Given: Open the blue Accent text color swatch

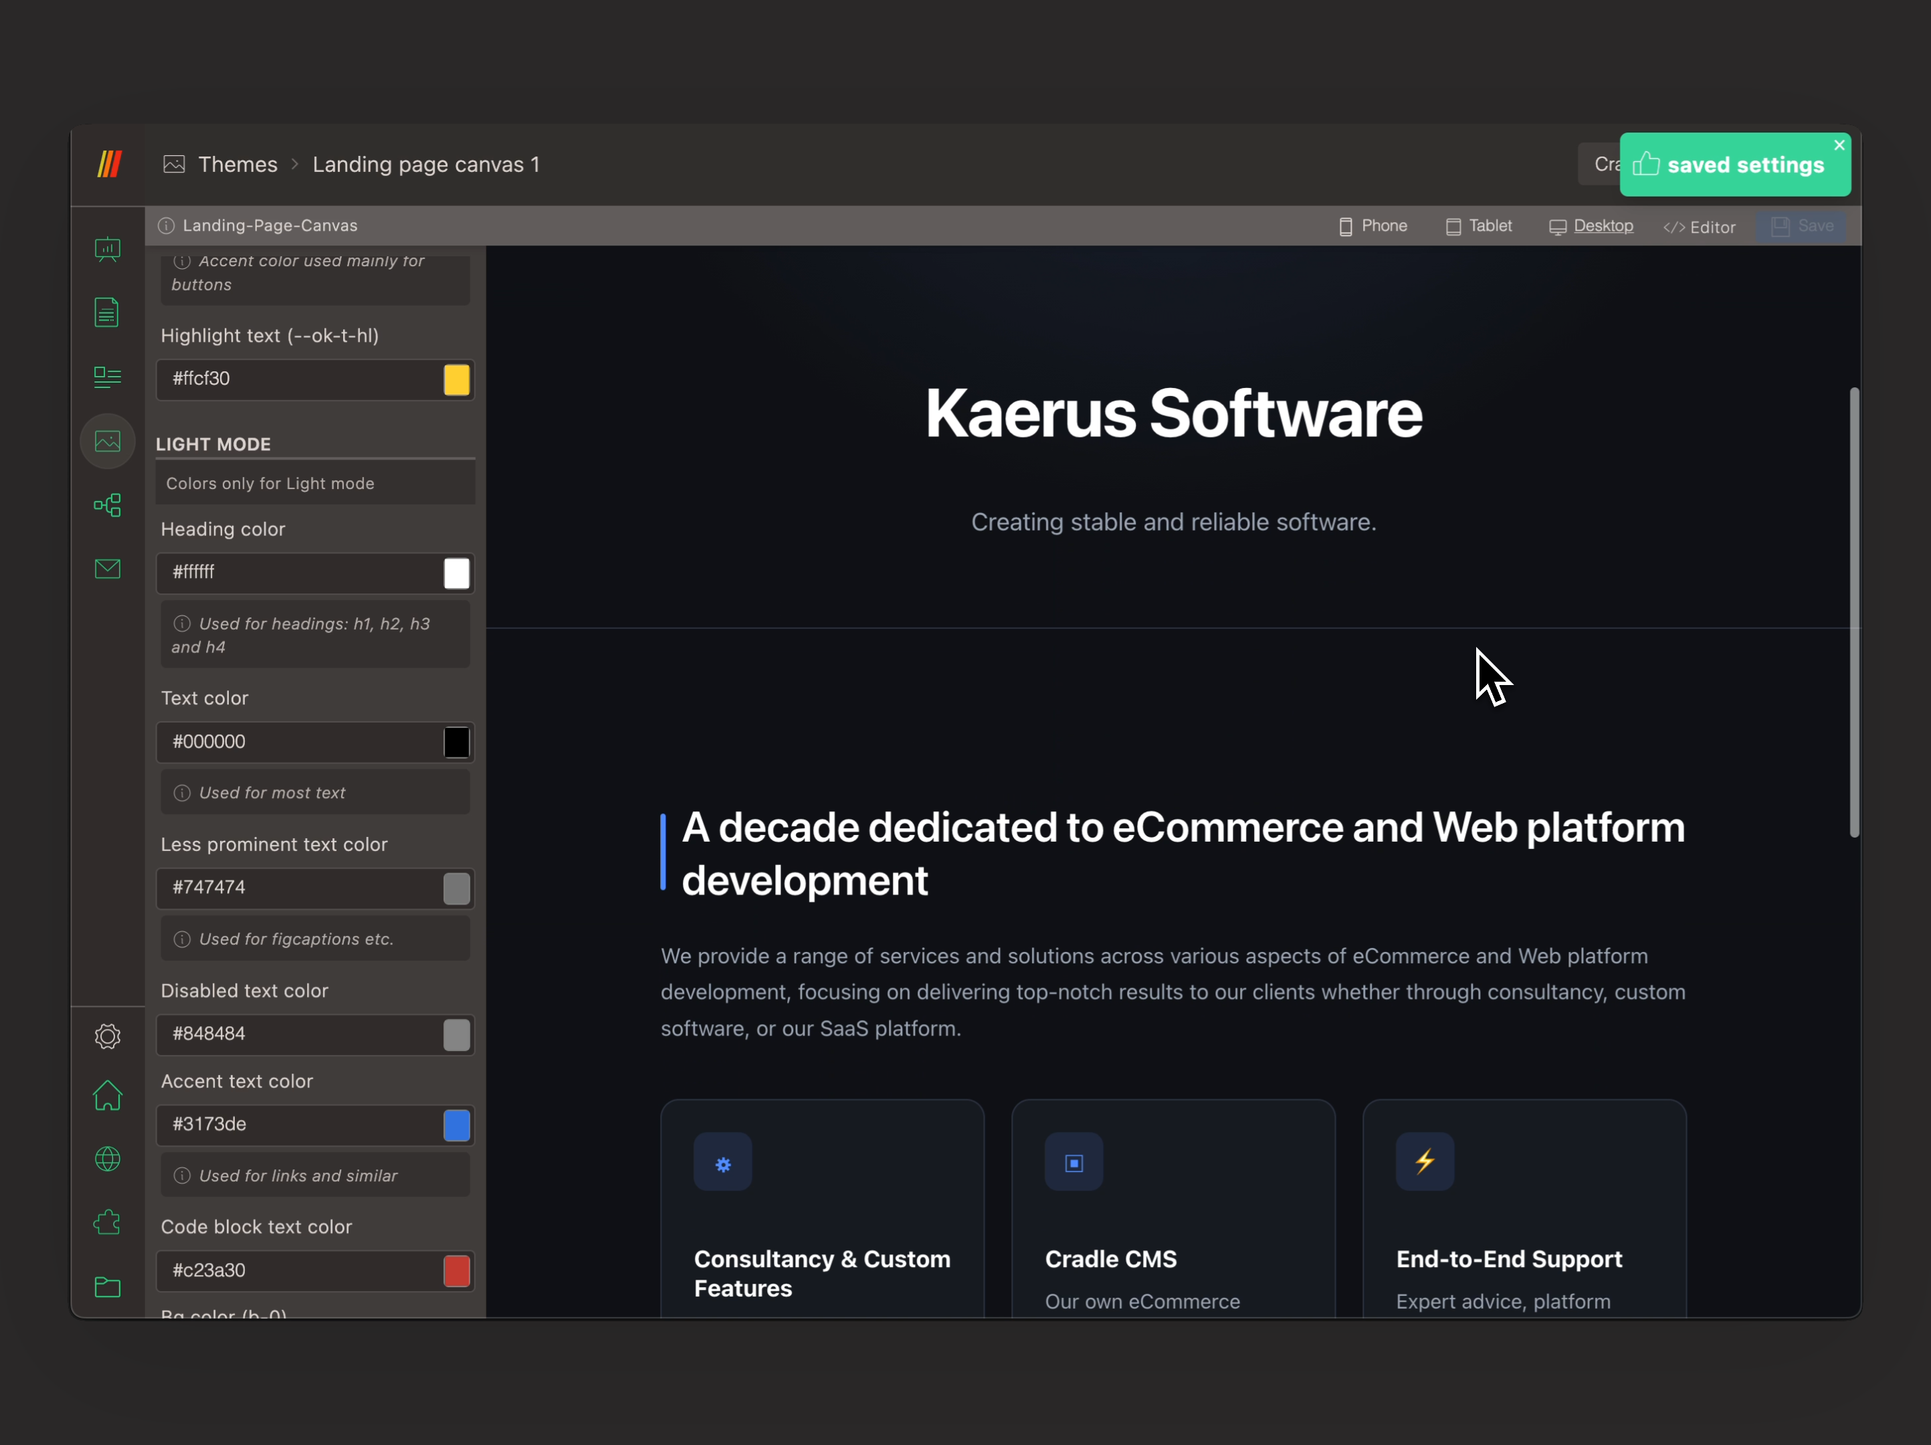Looking at the screenshot, I should (x=457, y=1125).
